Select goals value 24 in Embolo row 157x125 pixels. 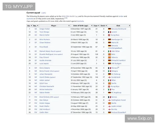pos(104,97)
